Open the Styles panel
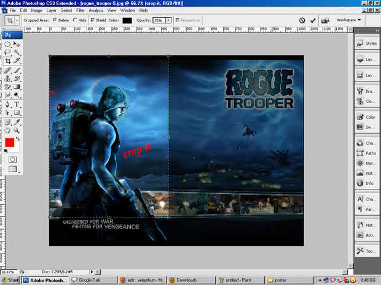 click(367, 44)
